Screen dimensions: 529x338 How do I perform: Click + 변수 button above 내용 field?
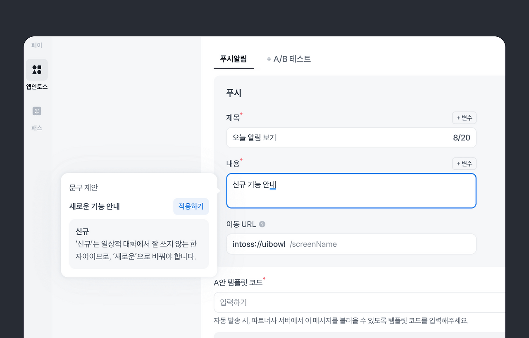[464, 164]
